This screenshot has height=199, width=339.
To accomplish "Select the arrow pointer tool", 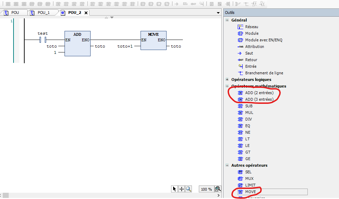I will pyautogui.click(x=175, y=189).
